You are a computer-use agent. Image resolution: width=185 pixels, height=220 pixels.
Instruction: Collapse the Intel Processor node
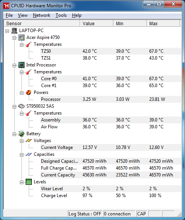[14, 65]
